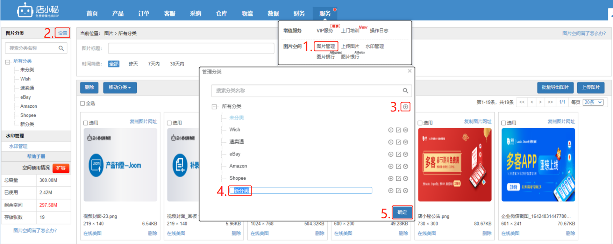Tick 选用 checkbox for 企业微信截图 image
This screenshot has width=613, height=244.
(504, 123)
